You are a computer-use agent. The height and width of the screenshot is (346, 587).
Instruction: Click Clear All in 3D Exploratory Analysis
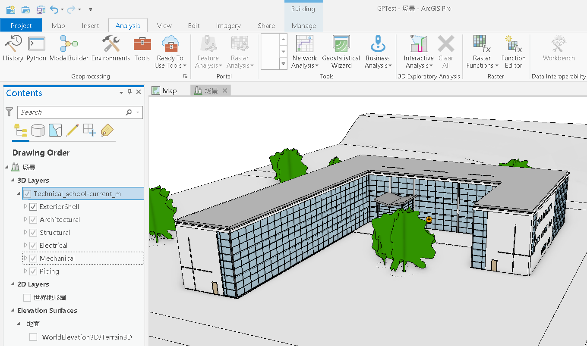[x=446, y=51]
